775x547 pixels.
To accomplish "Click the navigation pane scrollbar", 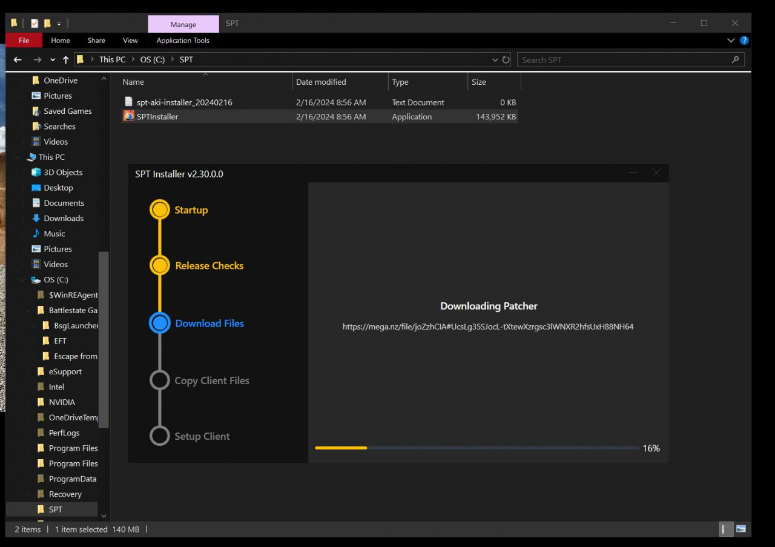I will coord(104,339).
